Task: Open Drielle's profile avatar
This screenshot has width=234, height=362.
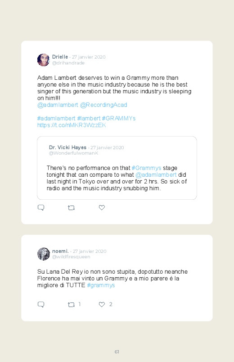Action: (x=43, y=60)
